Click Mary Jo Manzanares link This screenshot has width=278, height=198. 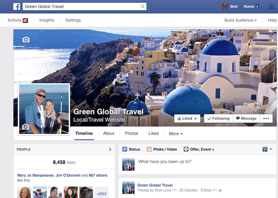point(35,175)
